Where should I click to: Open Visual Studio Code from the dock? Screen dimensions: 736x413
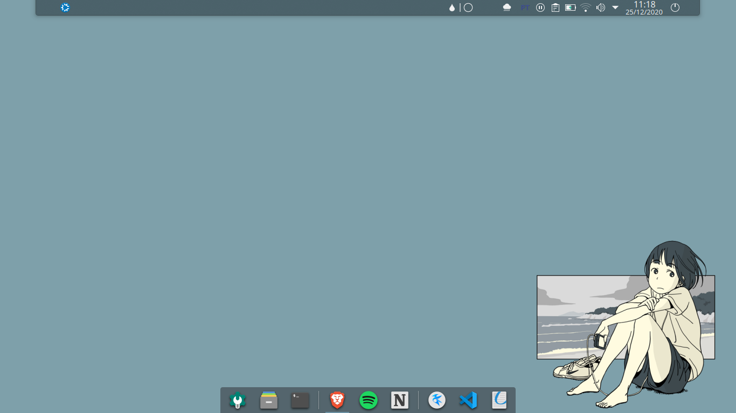coord(468,400)
